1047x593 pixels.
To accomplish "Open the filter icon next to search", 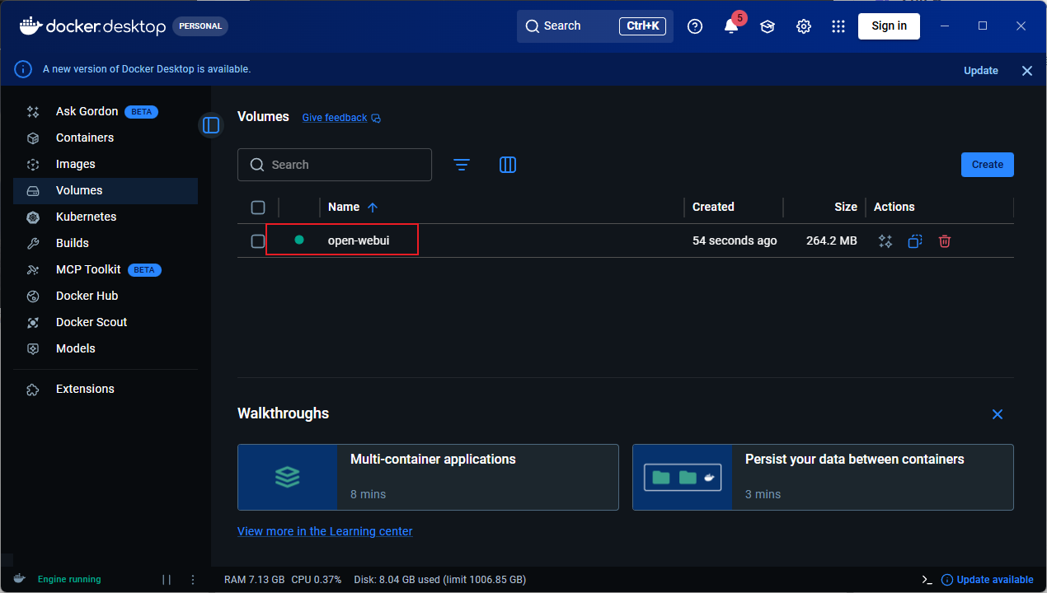I will pyautogui.click(x=462, y=165).
